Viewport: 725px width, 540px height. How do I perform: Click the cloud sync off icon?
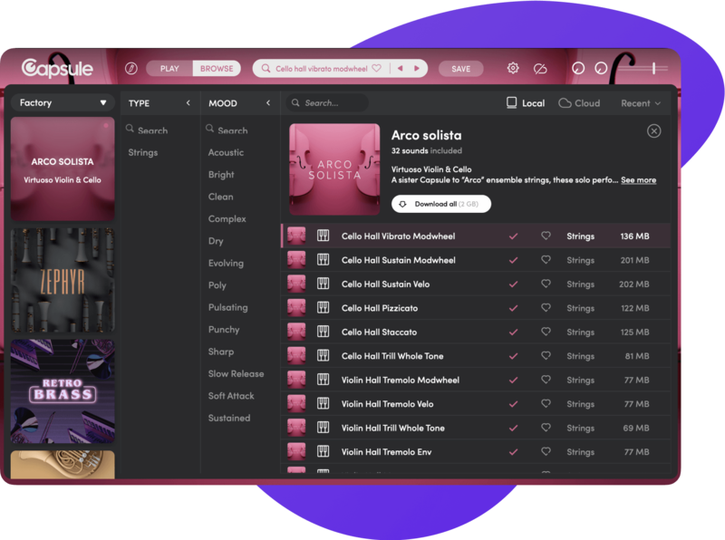(x=540, y=69)
